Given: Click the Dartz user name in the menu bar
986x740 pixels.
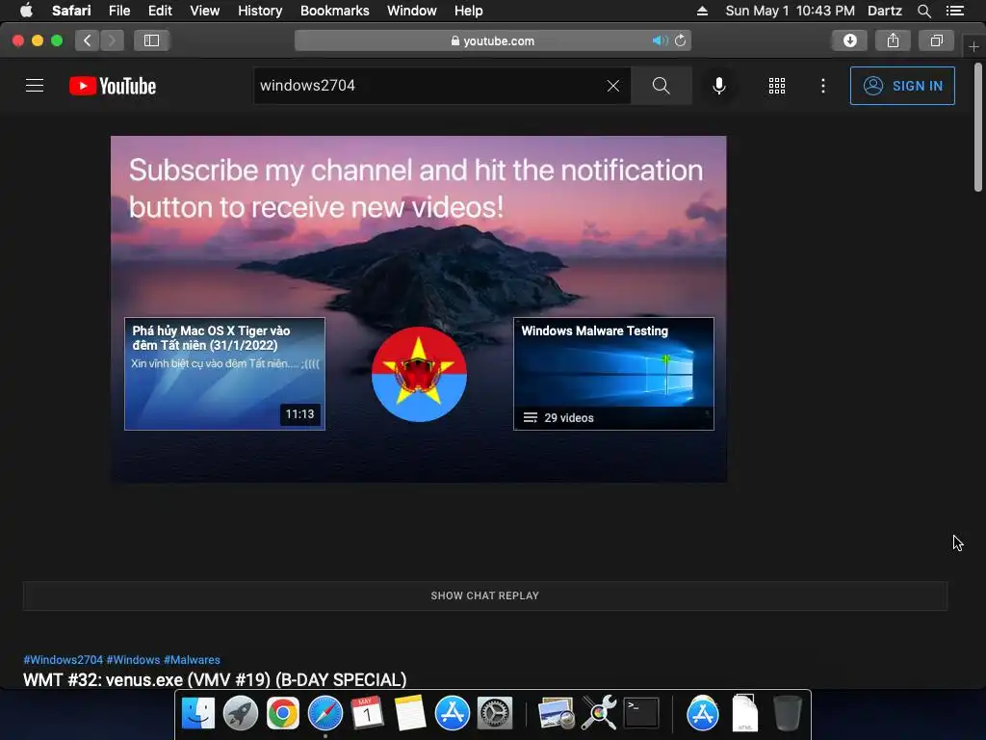Looking at the screenshot, I should pos(884,11).
